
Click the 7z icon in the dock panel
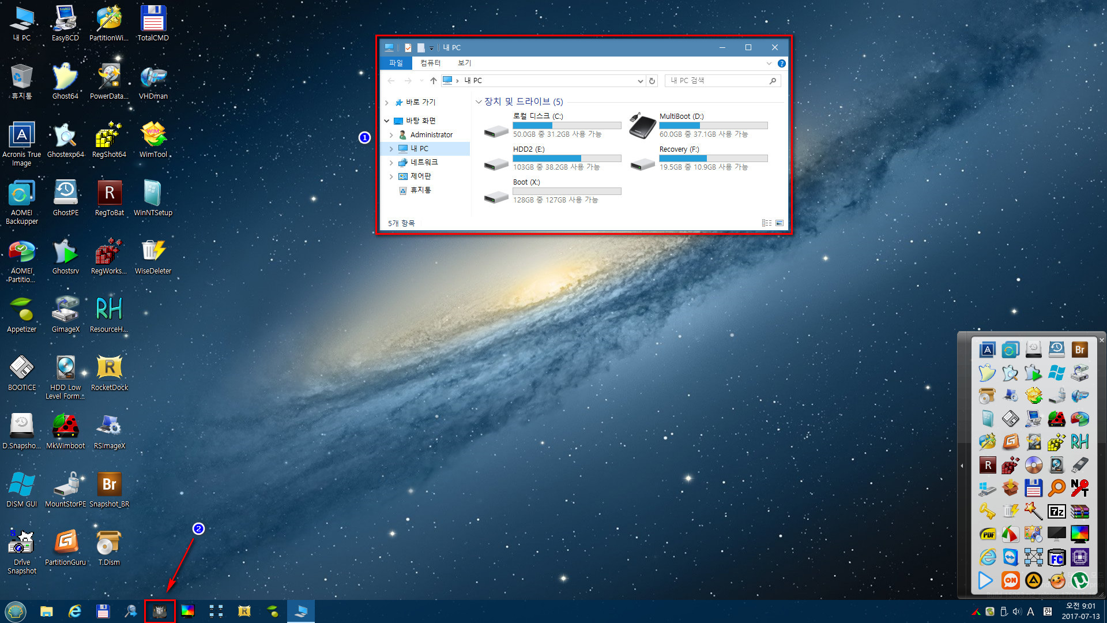[x=1056, y=512]
